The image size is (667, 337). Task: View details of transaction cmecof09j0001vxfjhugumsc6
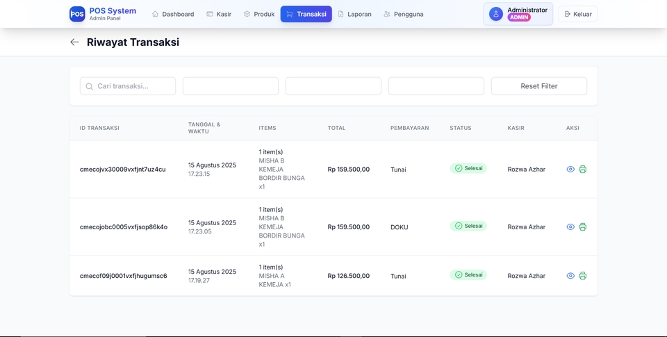coord(570,276)
